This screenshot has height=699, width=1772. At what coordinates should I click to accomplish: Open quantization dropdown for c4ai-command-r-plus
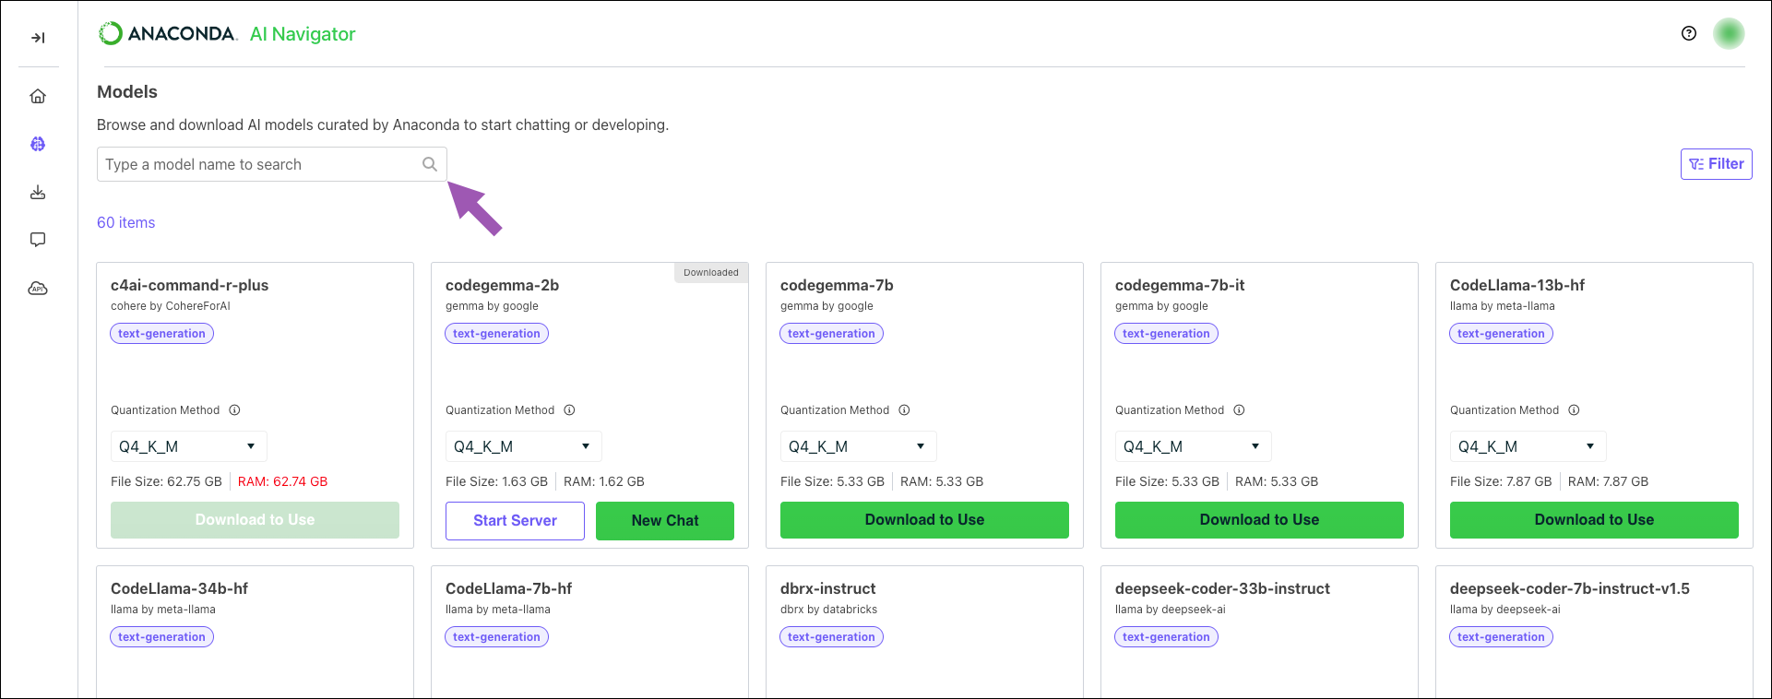point(189,446)
